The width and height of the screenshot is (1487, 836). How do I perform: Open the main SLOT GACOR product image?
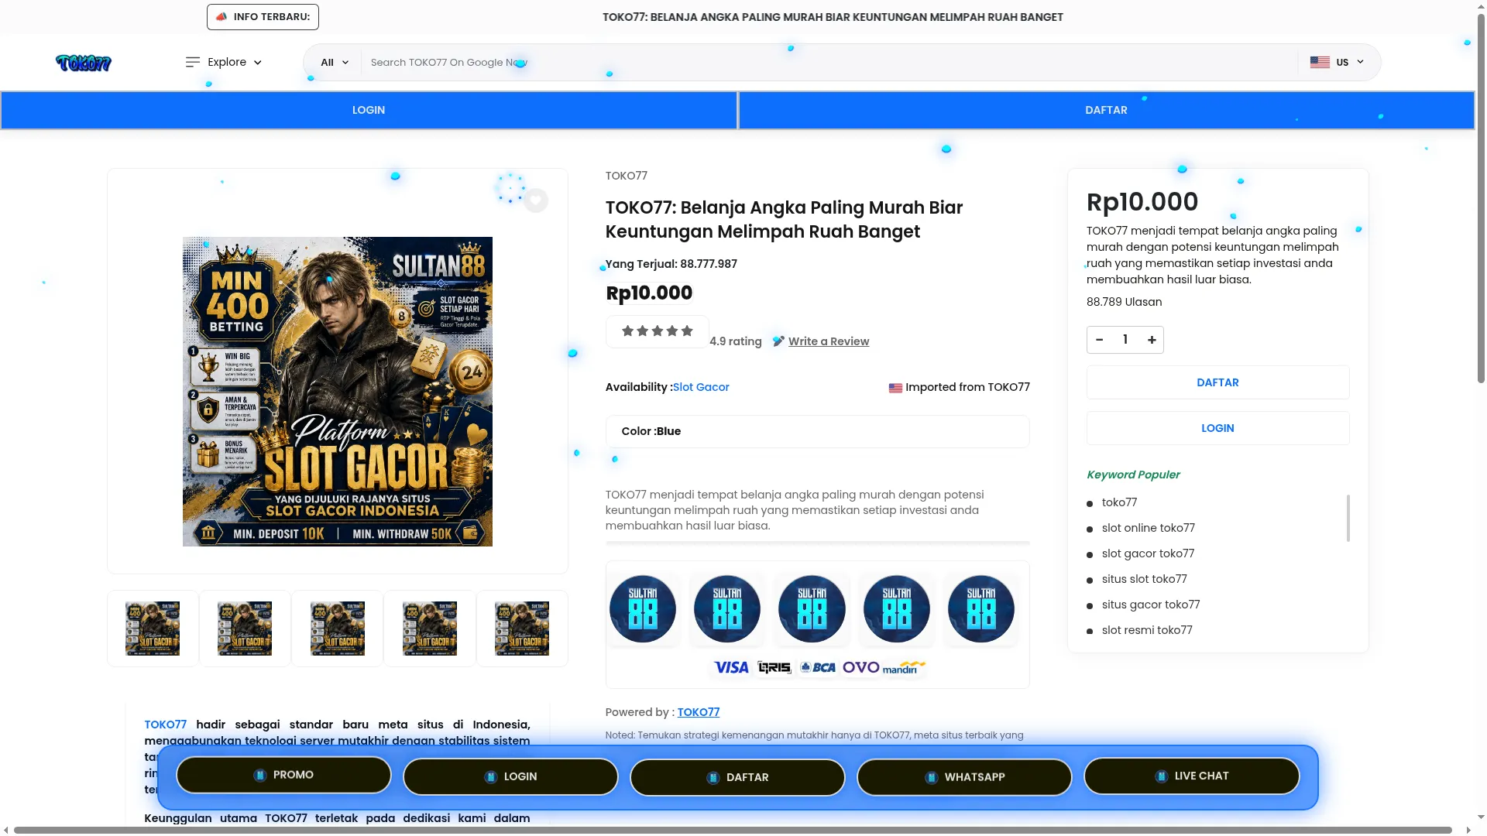[338, 392]
